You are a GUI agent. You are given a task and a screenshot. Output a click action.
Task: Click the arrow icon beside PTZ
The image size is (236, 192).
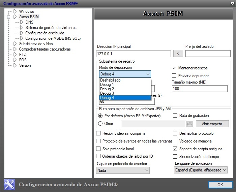pyautogui.click(x=15, y=55)
